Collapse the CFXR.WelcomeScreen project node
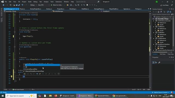The width and height of the screenshot is (175, 98). 154,21
